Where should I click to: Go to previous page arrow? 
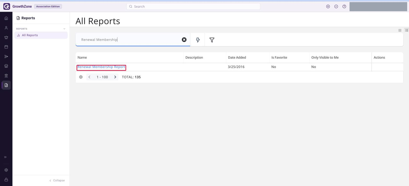(89, 77)
